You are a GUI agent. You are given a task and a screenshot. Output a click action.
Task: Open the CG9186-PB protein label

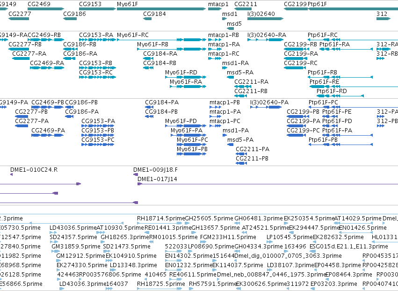tap(81, 102)
